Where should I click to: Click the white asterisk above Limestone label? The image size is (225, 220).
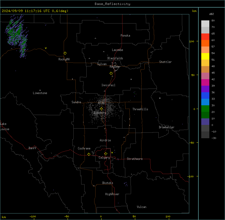click(40, 90)
